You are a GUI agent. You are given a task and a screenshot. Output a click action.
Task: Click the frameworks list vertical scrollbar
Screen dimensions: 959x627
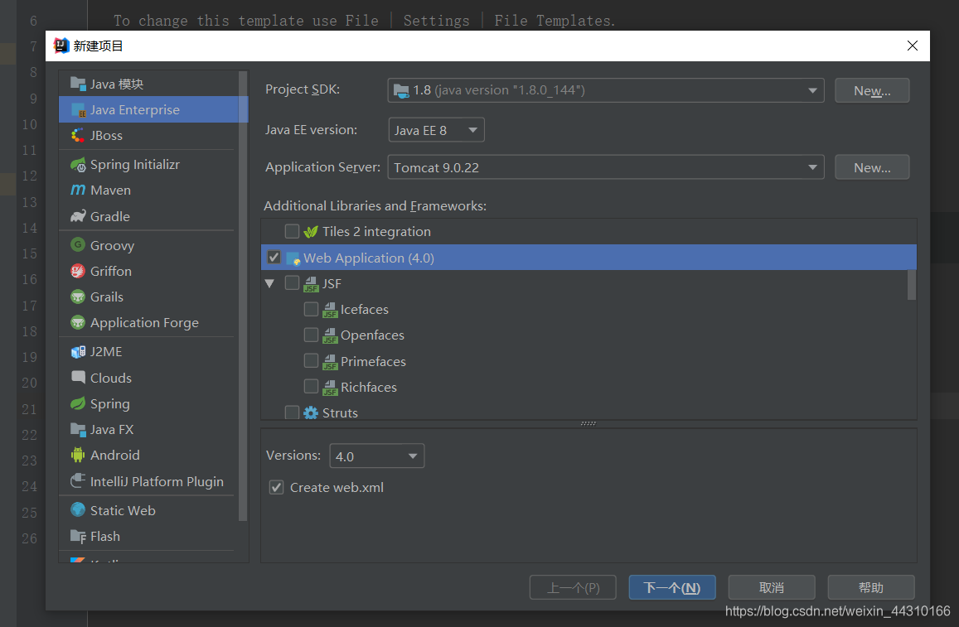coord(911,285)
